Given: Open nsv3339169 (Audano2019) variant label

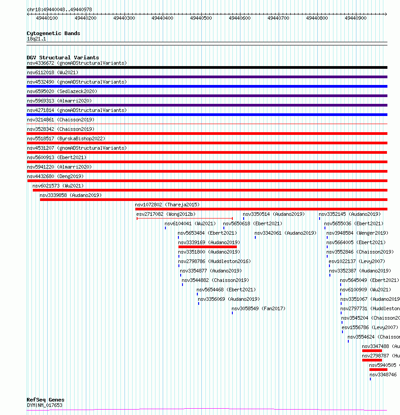Looking at the screenshot, I should 209,242.
